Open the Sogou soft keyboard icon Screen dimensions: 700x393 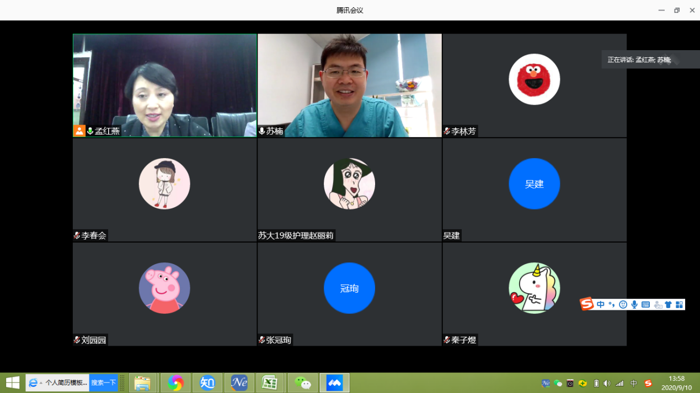tap(645, 305)
